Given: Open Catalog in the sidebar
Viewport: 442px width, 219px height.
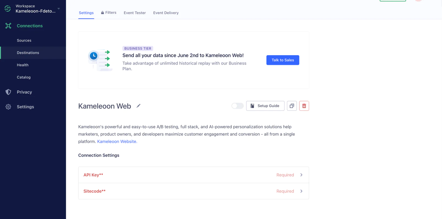Looking at the screenshot, I should [x=24, y=77].
